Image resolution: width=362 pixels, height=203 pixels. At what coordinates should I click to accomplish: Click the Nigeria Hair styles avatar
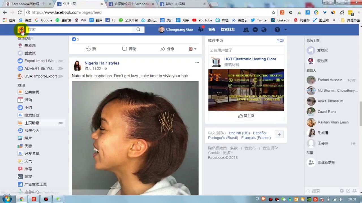tap(77, 66)
